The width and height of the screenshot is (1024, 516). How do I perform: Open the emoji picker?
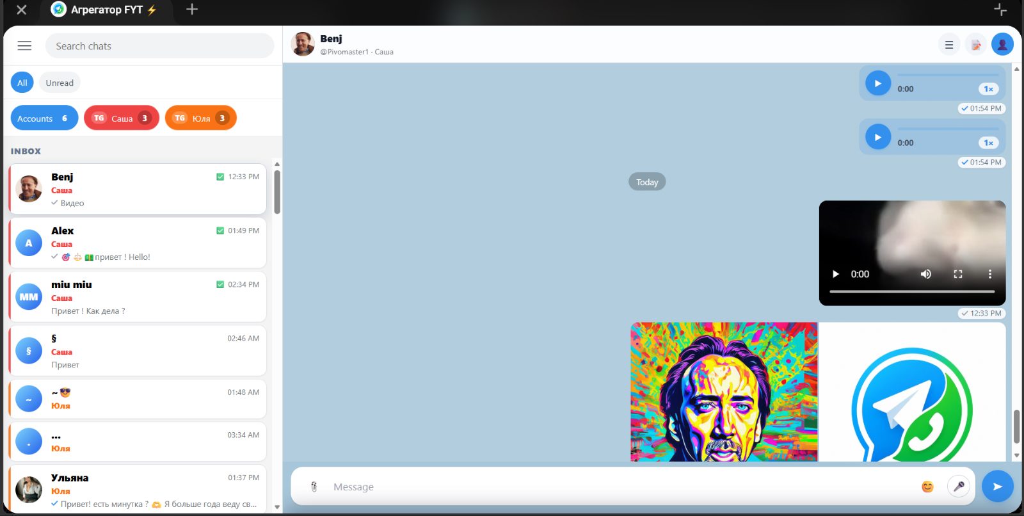[x=927, y=487]
